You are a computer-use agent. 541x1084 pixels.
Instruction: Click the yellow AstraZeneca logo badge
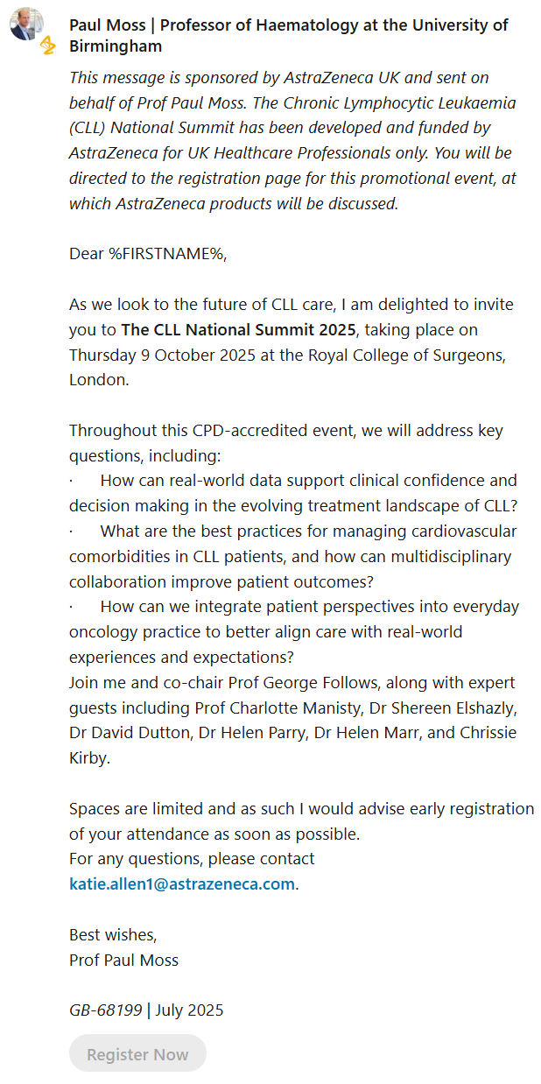tap(47, 45)
